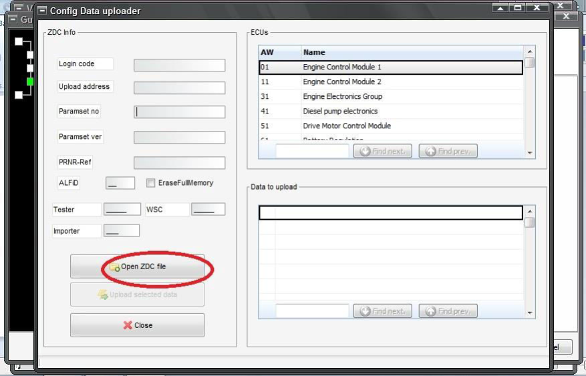Viewport: 586px width, 376px height.
Task: Click the red X icon on the Close button
Action: [x=128, y=325]
